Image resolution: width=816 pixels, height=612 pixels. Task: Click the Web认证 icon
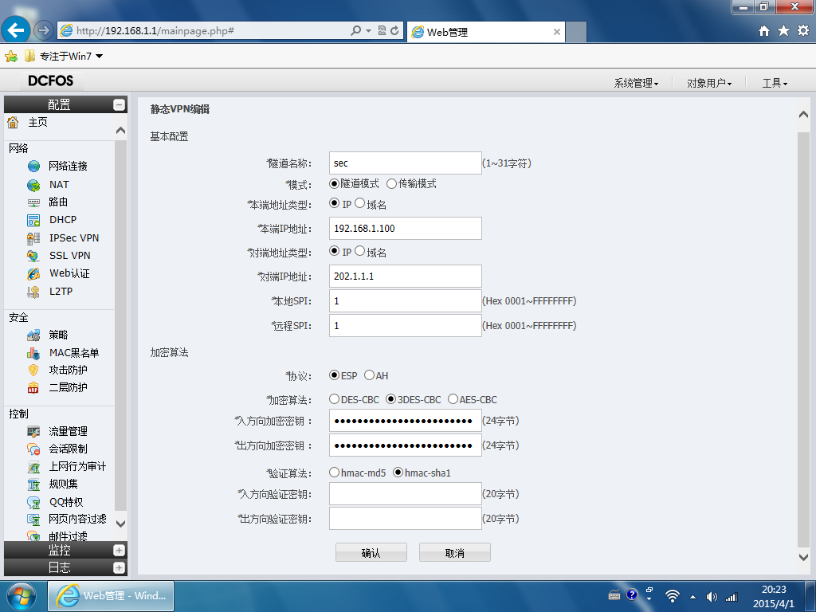(x=33, y=274)
